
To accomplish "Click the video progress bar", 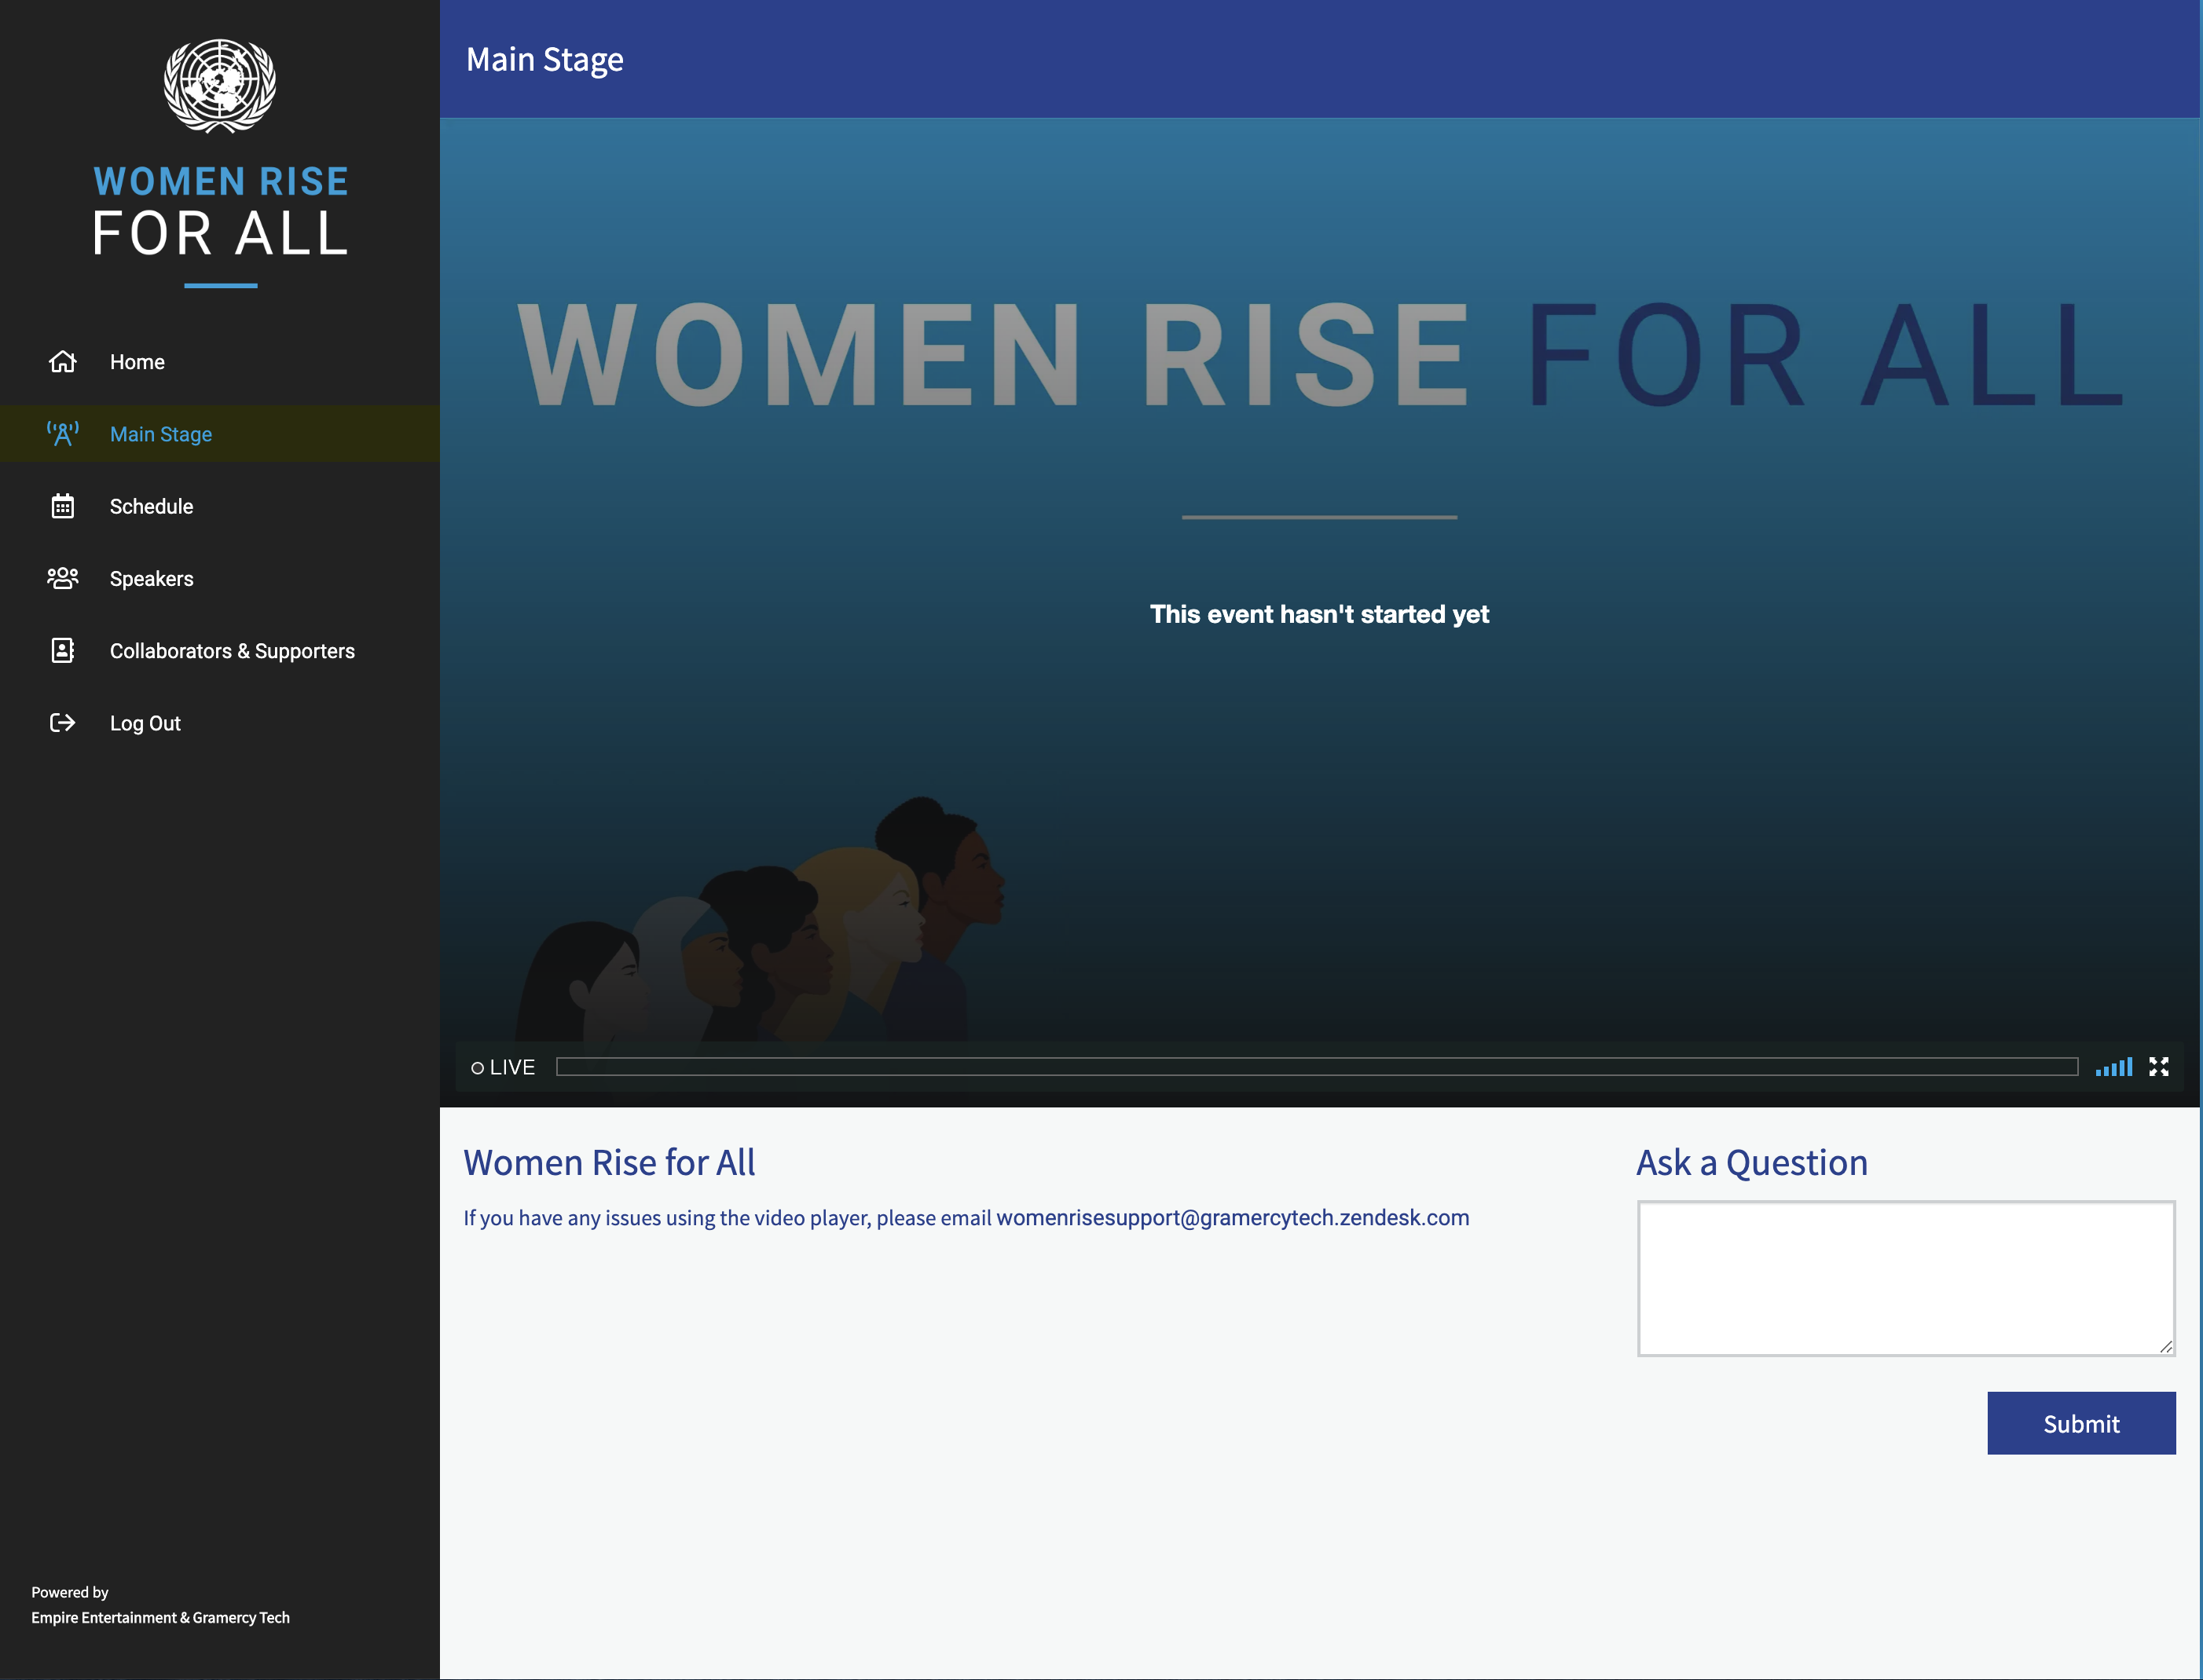I will tap(1316, 1067).
